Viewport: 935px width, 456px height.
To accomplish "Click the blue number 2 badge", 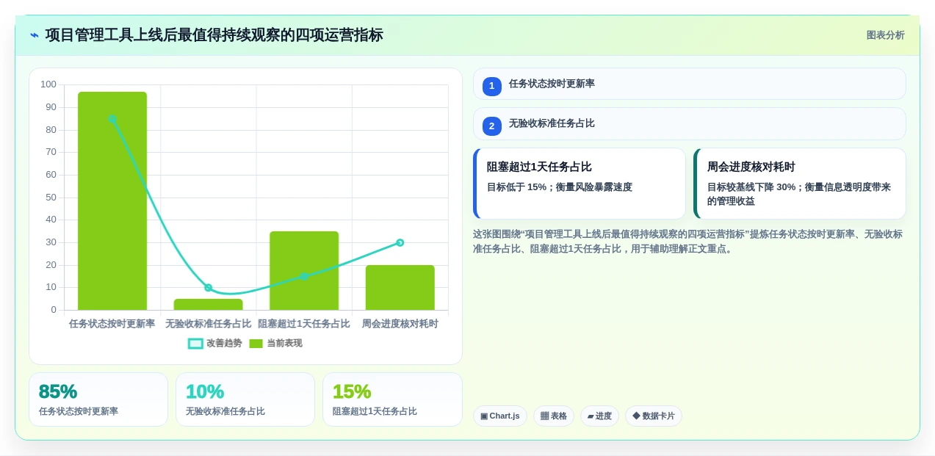I will [492, 126].
